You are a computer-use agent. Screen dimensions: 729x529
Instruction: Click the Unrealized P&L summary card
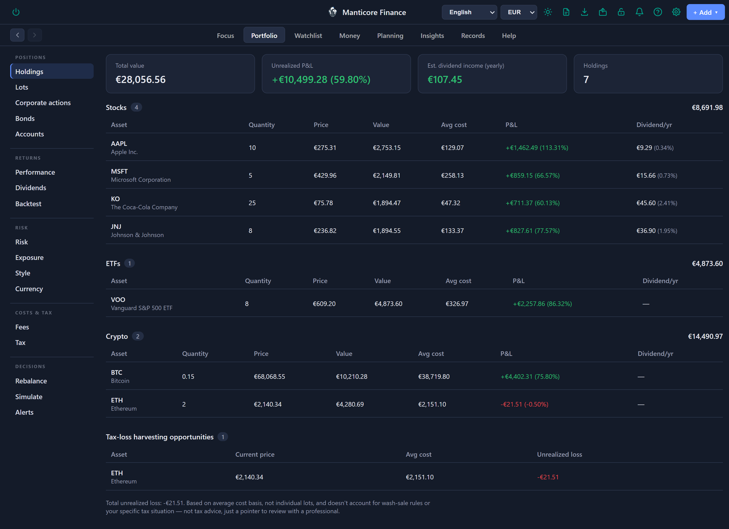336,74
